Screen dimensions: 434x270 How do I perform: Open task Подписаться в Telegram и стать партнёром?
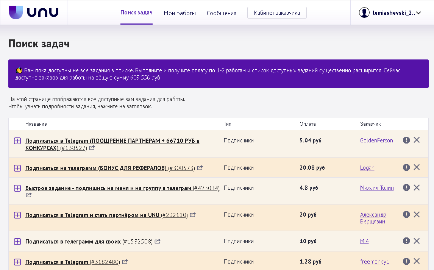click(x=106, y=215)
